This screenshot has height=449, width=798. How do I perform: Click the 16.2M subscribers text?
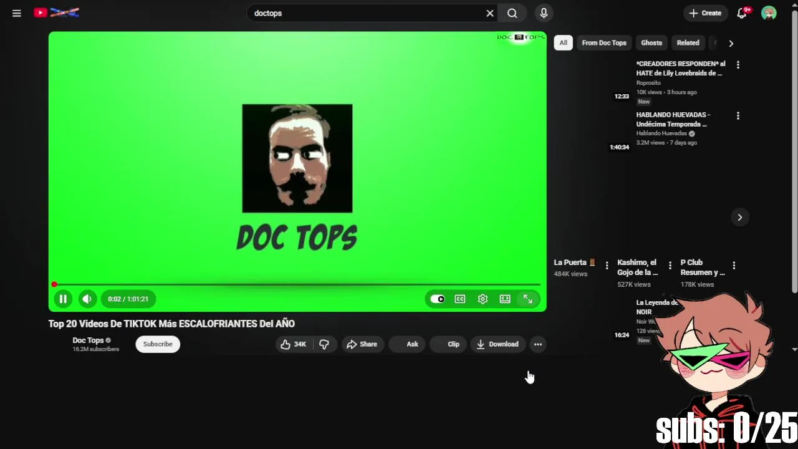(x=95, y=349)
